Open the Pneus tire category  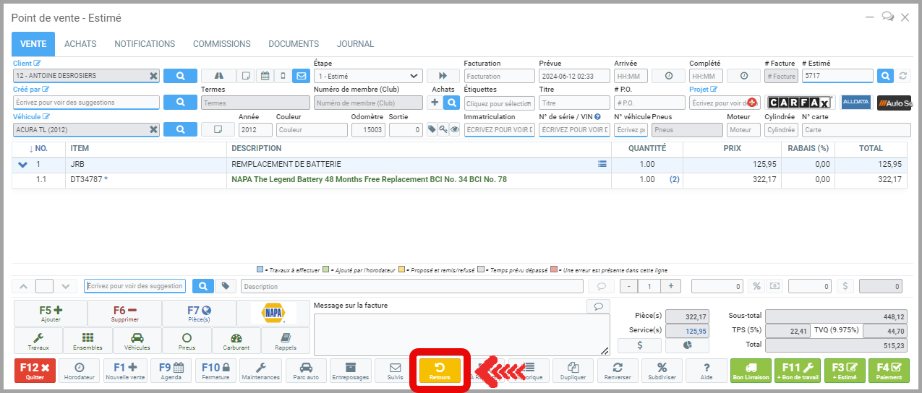(x=187, y=340)
